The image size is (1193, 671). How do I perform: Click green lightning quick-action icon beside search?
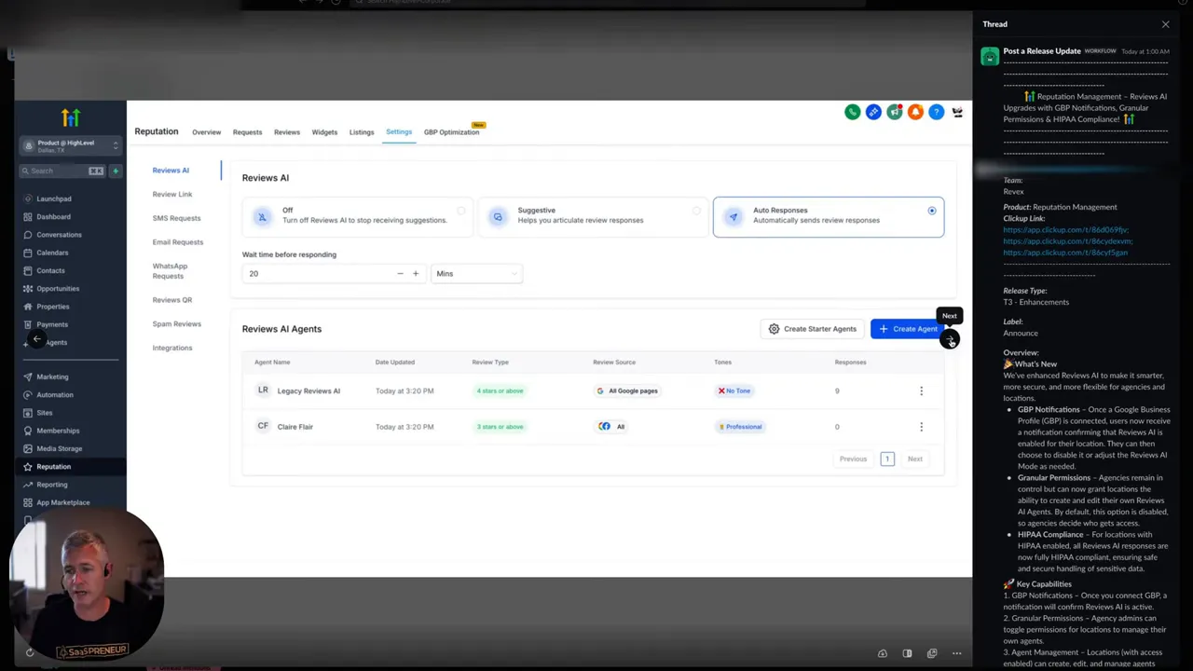coord(116,171)
